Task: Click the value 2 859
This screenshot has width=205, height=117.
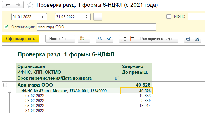Action: pyautogui.click(x=146, y=101)
